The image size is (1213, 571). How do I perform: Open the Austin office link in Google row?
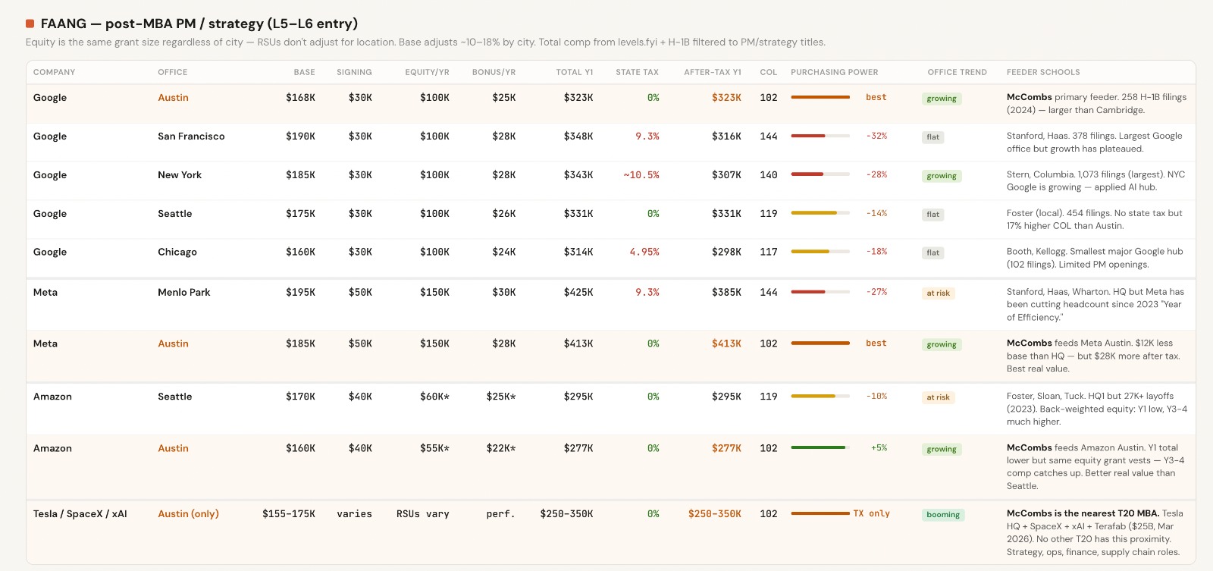point(173,98)
